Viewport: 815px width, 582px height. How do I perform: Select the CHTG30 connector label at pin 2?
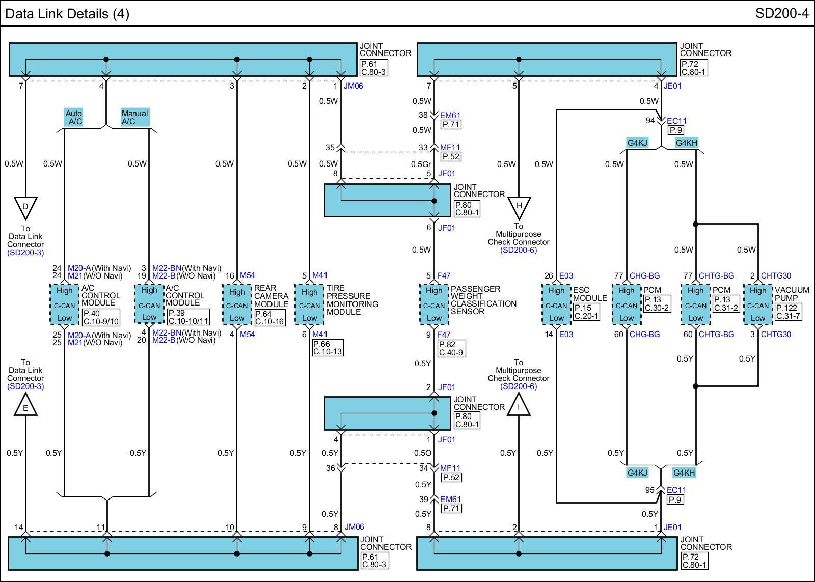coord(776,276)
